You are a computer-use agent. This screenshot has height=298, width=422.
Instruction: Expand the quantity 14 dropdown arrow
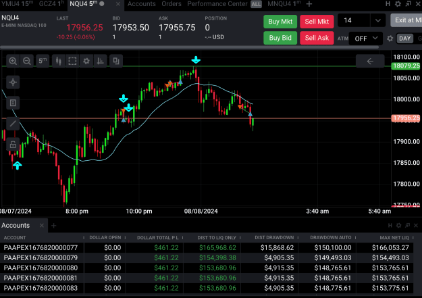click(377, 20)
